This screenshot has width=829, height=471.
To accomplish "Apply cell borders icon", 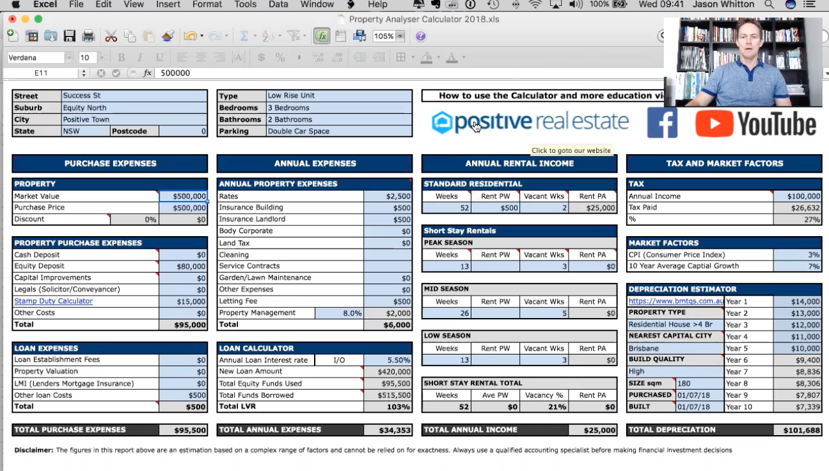I will pos(401,58).
